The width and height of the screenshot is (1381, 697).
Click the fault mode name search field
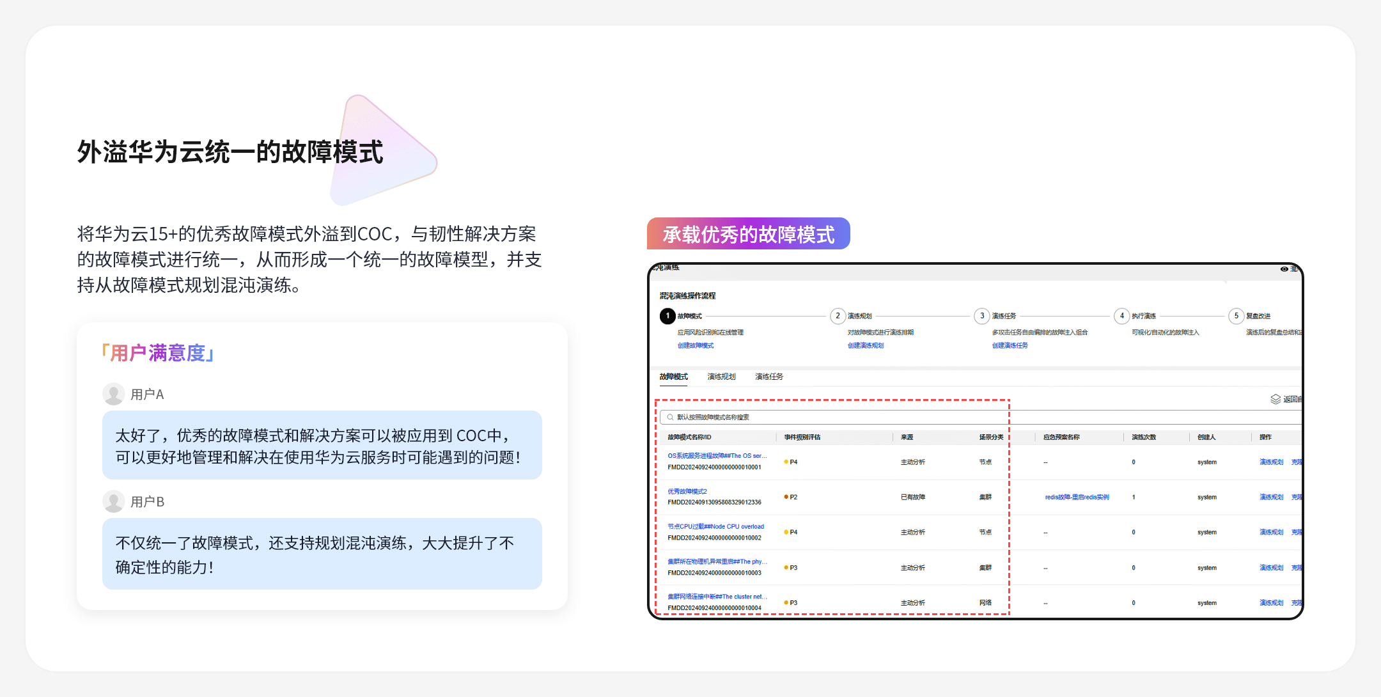[831, 418]
